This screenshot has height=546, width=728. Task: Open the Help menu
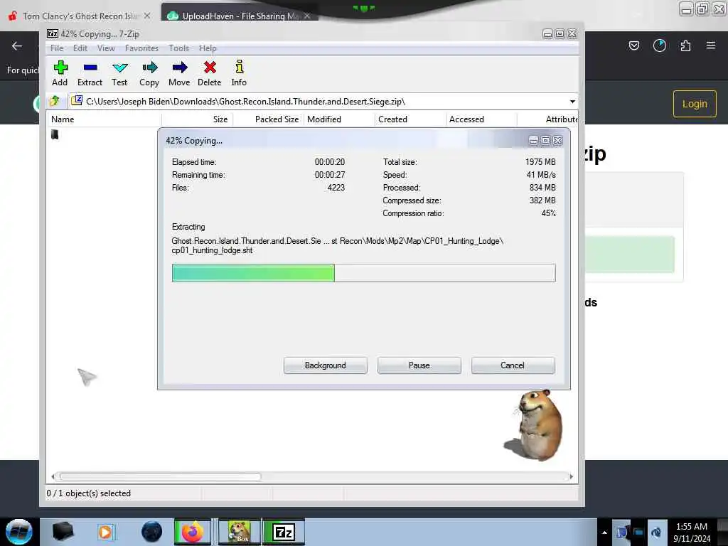208,48
